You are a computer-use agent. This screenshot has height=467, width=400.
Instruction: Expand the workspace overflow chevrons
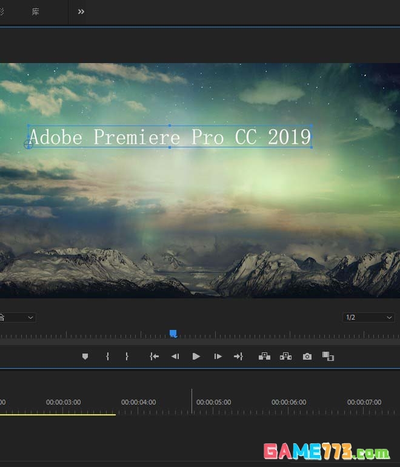81,12
